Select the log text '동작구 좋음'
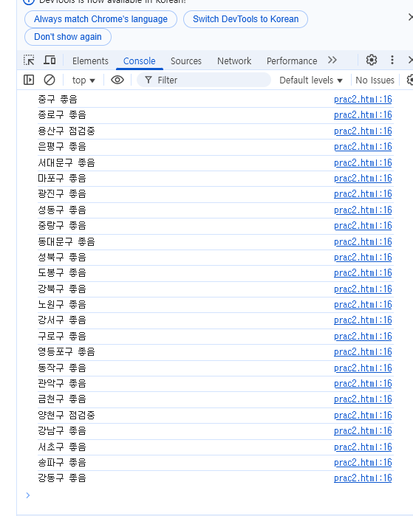Viewport: 413px width, 516px height. point(62,368)
